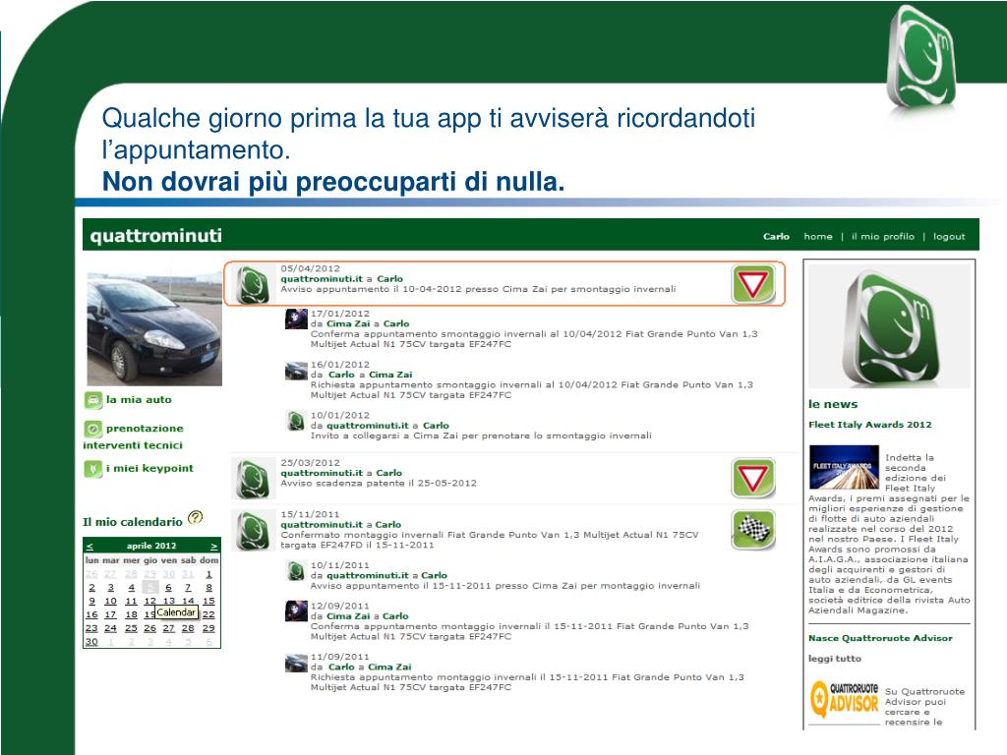1007x755 pixels.
Task: Click 'Cima Zai' recipient on 16/01/2012 message
Action: (390, 375)
